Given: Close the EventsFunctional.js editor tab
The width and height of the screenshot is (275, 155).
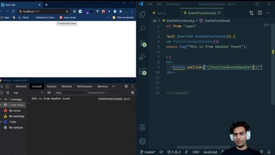Looking at the screenshot, I should click(x=220, y=13).
